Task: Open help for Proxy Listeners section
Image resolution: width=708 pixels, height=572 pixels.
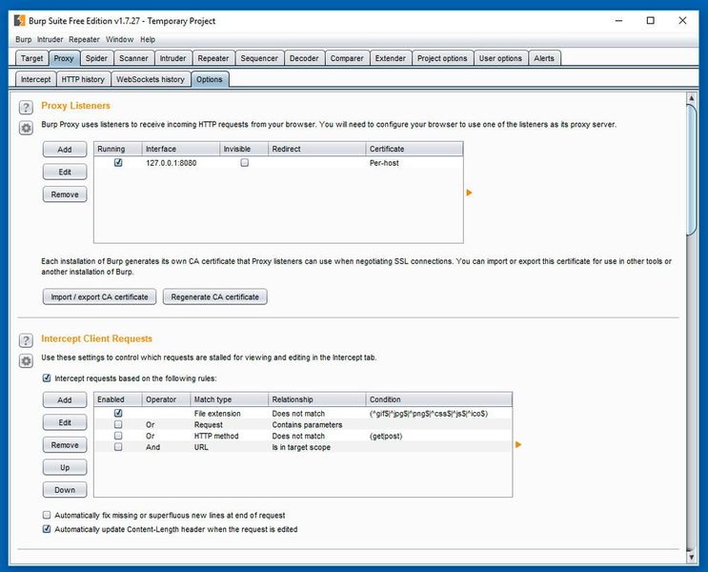Action: pyautogui.click(x=26, y=108)
